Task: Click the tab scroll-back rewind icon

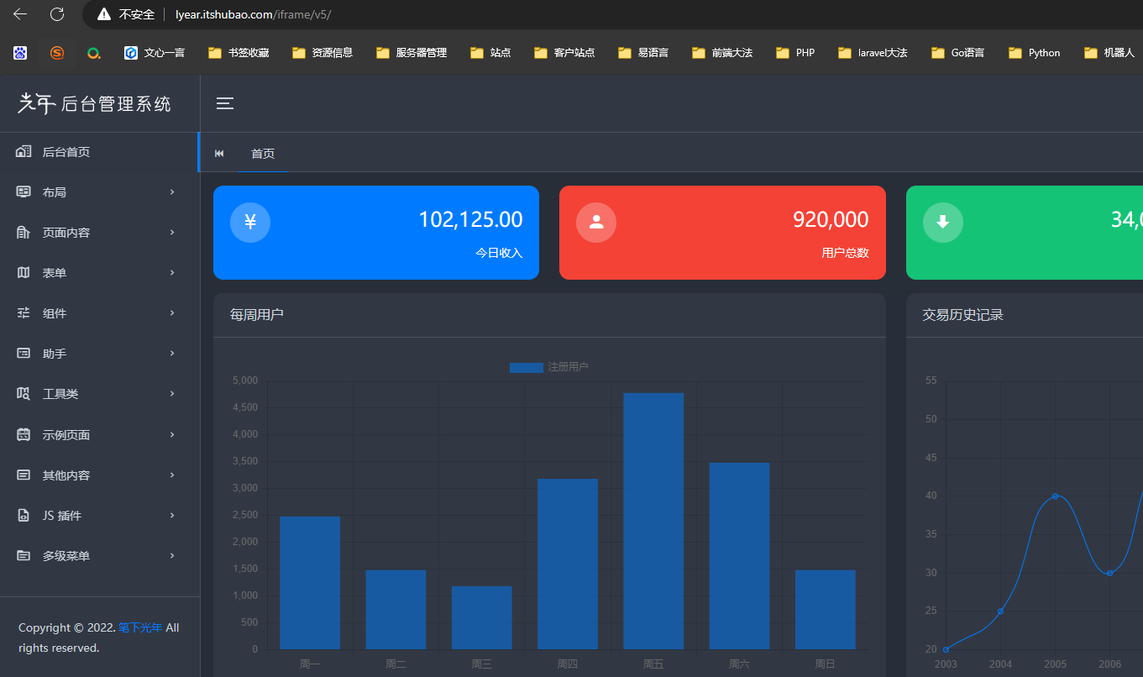Action: tap(219, 154)
